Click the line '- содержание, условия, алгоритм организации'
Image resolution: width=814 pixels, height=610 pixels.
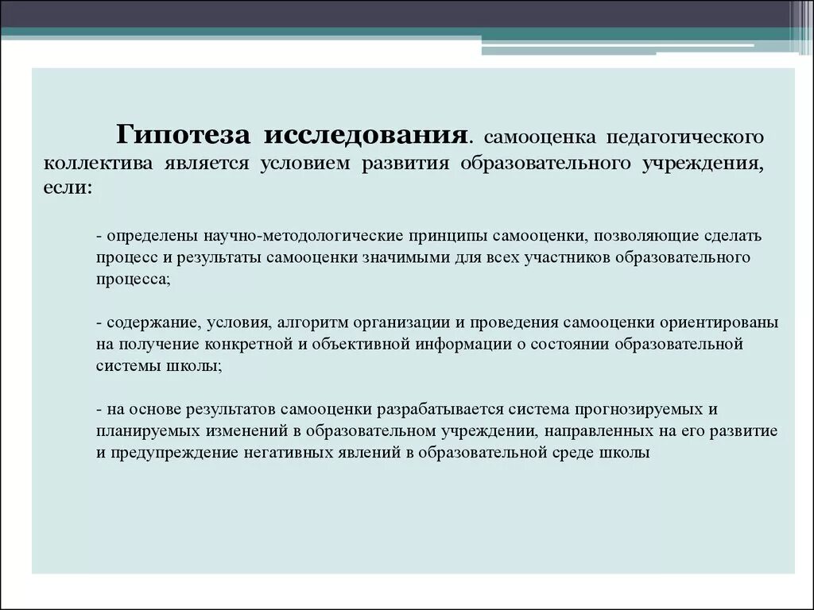click(x=437, y=322)
